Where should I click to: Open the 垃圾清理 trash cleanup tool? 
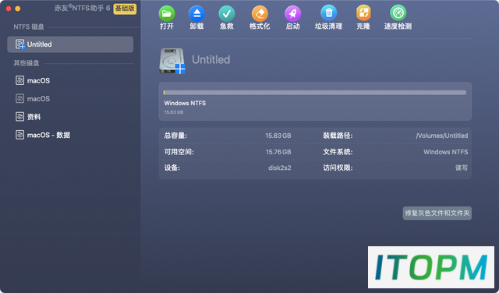pyautogui.click(x=329, y=14)
